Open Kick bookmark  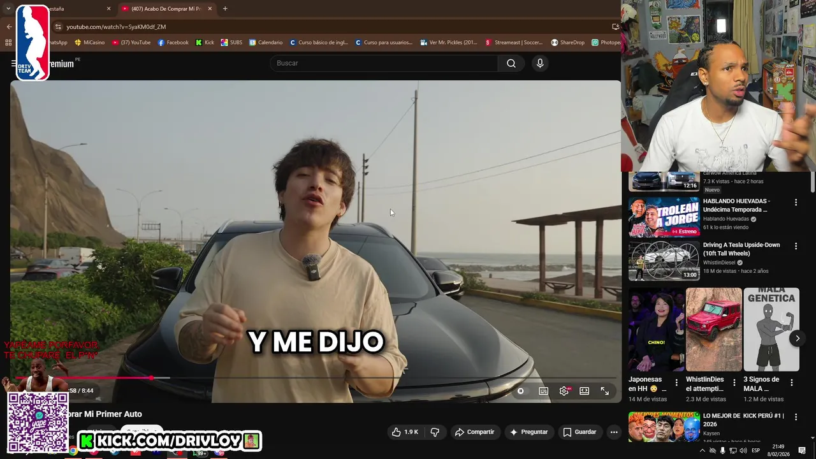[205, 43]
